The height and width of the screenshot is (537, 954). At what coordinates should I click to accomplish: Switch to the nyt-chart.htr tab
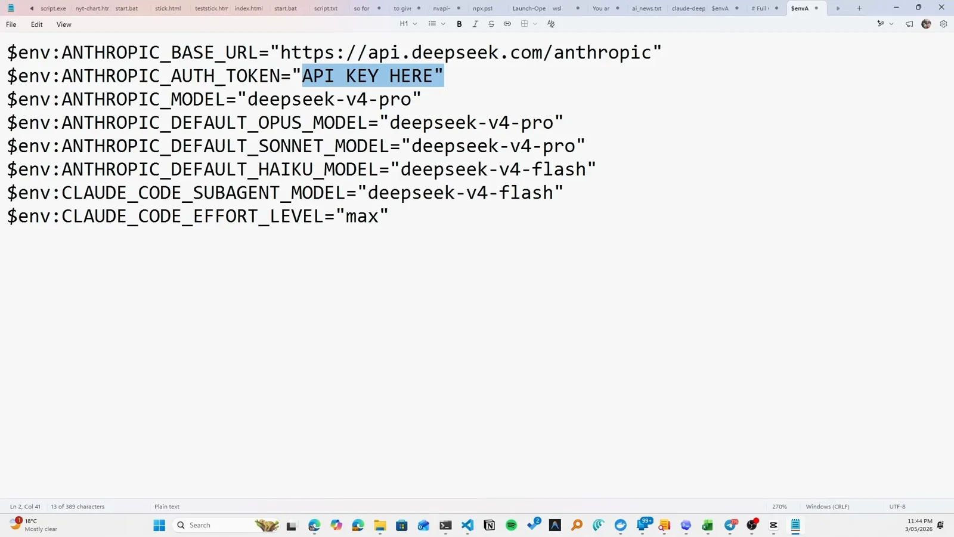coord(92,8)
